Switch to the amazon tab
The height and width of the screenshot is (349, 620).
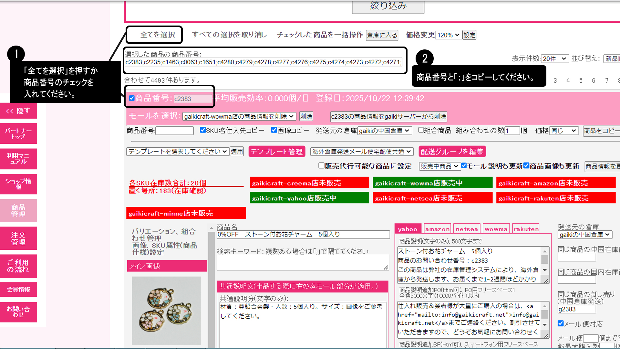point(437,229)
